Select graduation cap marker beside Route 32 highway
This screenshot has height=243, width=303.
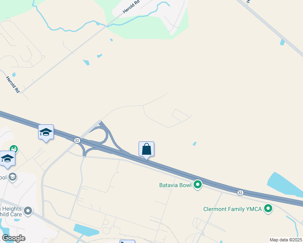[x=46, y=133]
